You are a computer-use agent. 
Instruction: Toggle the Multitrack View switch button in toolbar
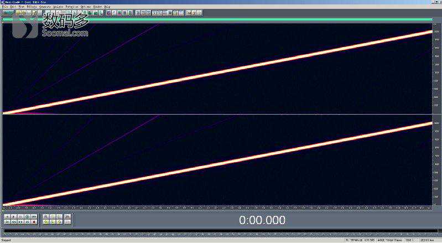point(8,12)
